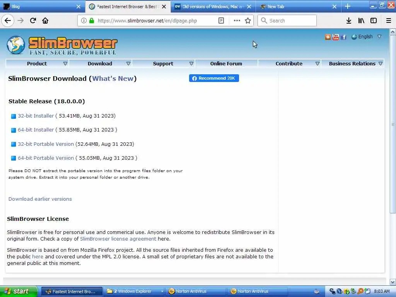Open the 'here' source files link

coord(38,257)
